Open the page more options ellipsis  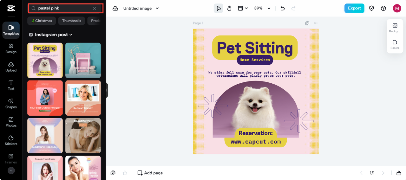(x=315, y=23)
